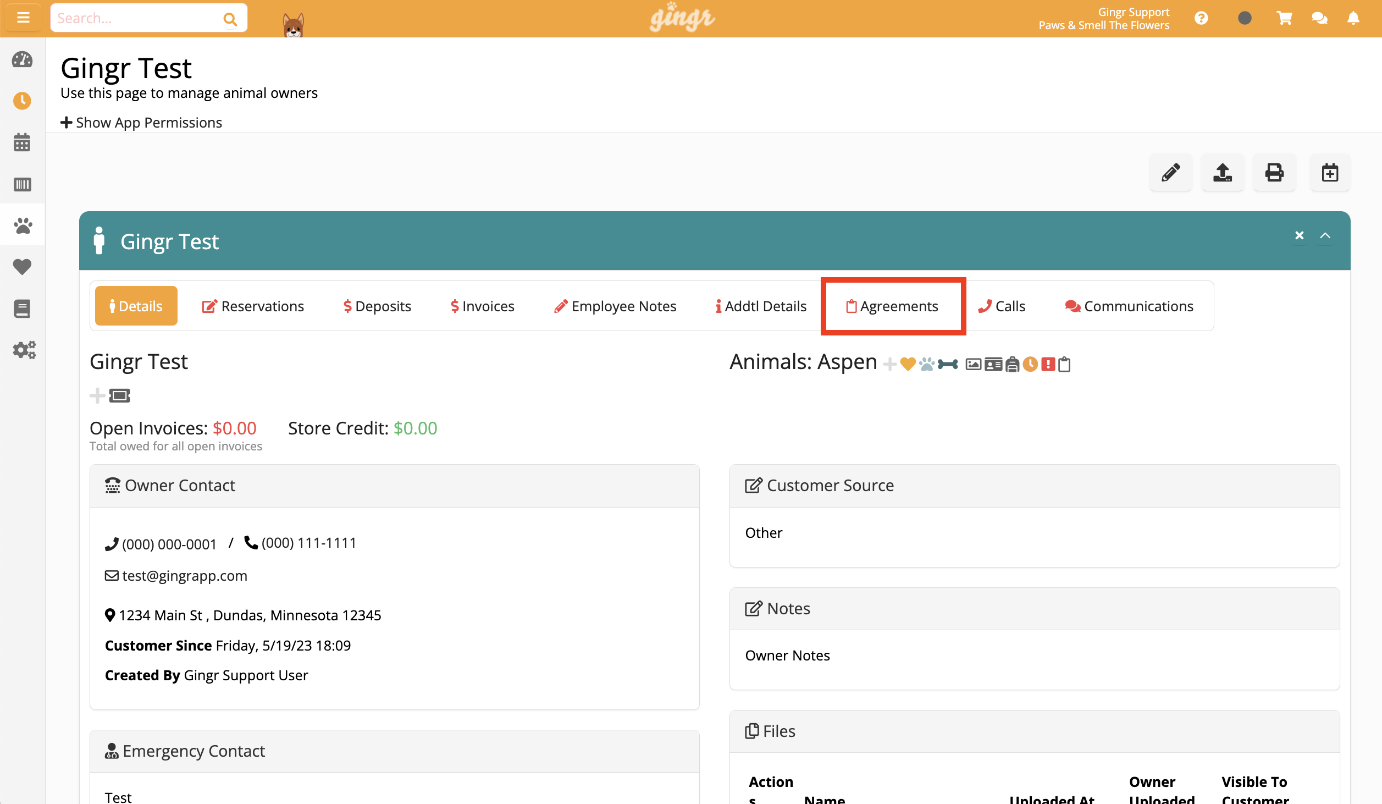Click the pencil edit owner button
The width and height of the screenshot is (1382, 804).
tap(1170, 173)
